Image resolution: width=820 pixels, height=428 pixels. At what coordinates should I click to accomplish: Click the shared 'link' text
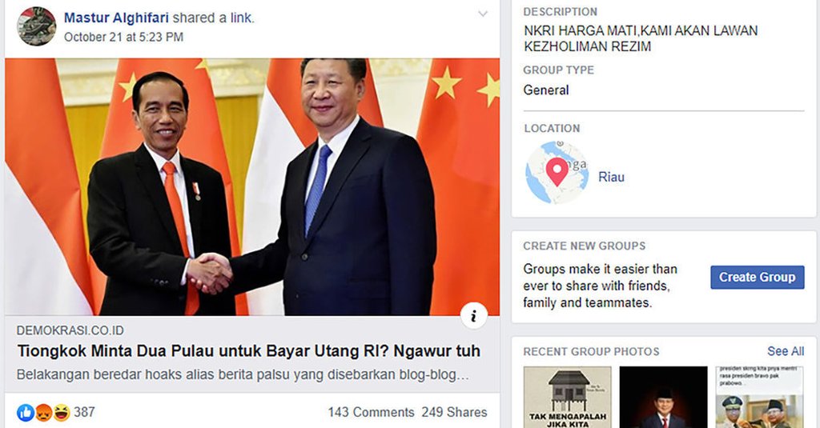point(240,18)
